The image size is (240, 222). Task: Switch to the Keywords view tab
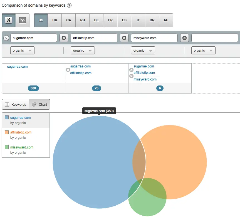coord(16,104)
